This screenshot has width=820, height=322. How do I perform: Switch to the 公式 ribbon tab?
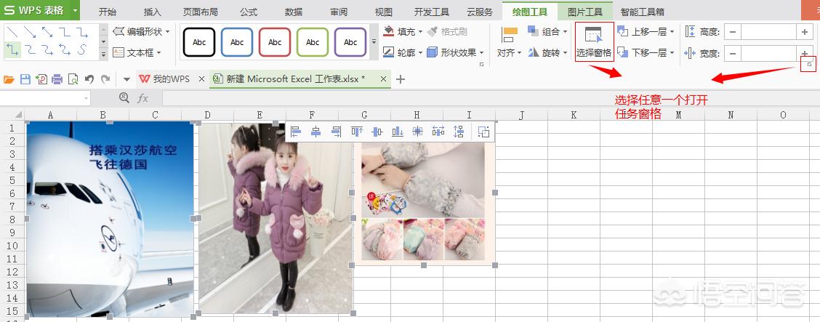point(249,12)
